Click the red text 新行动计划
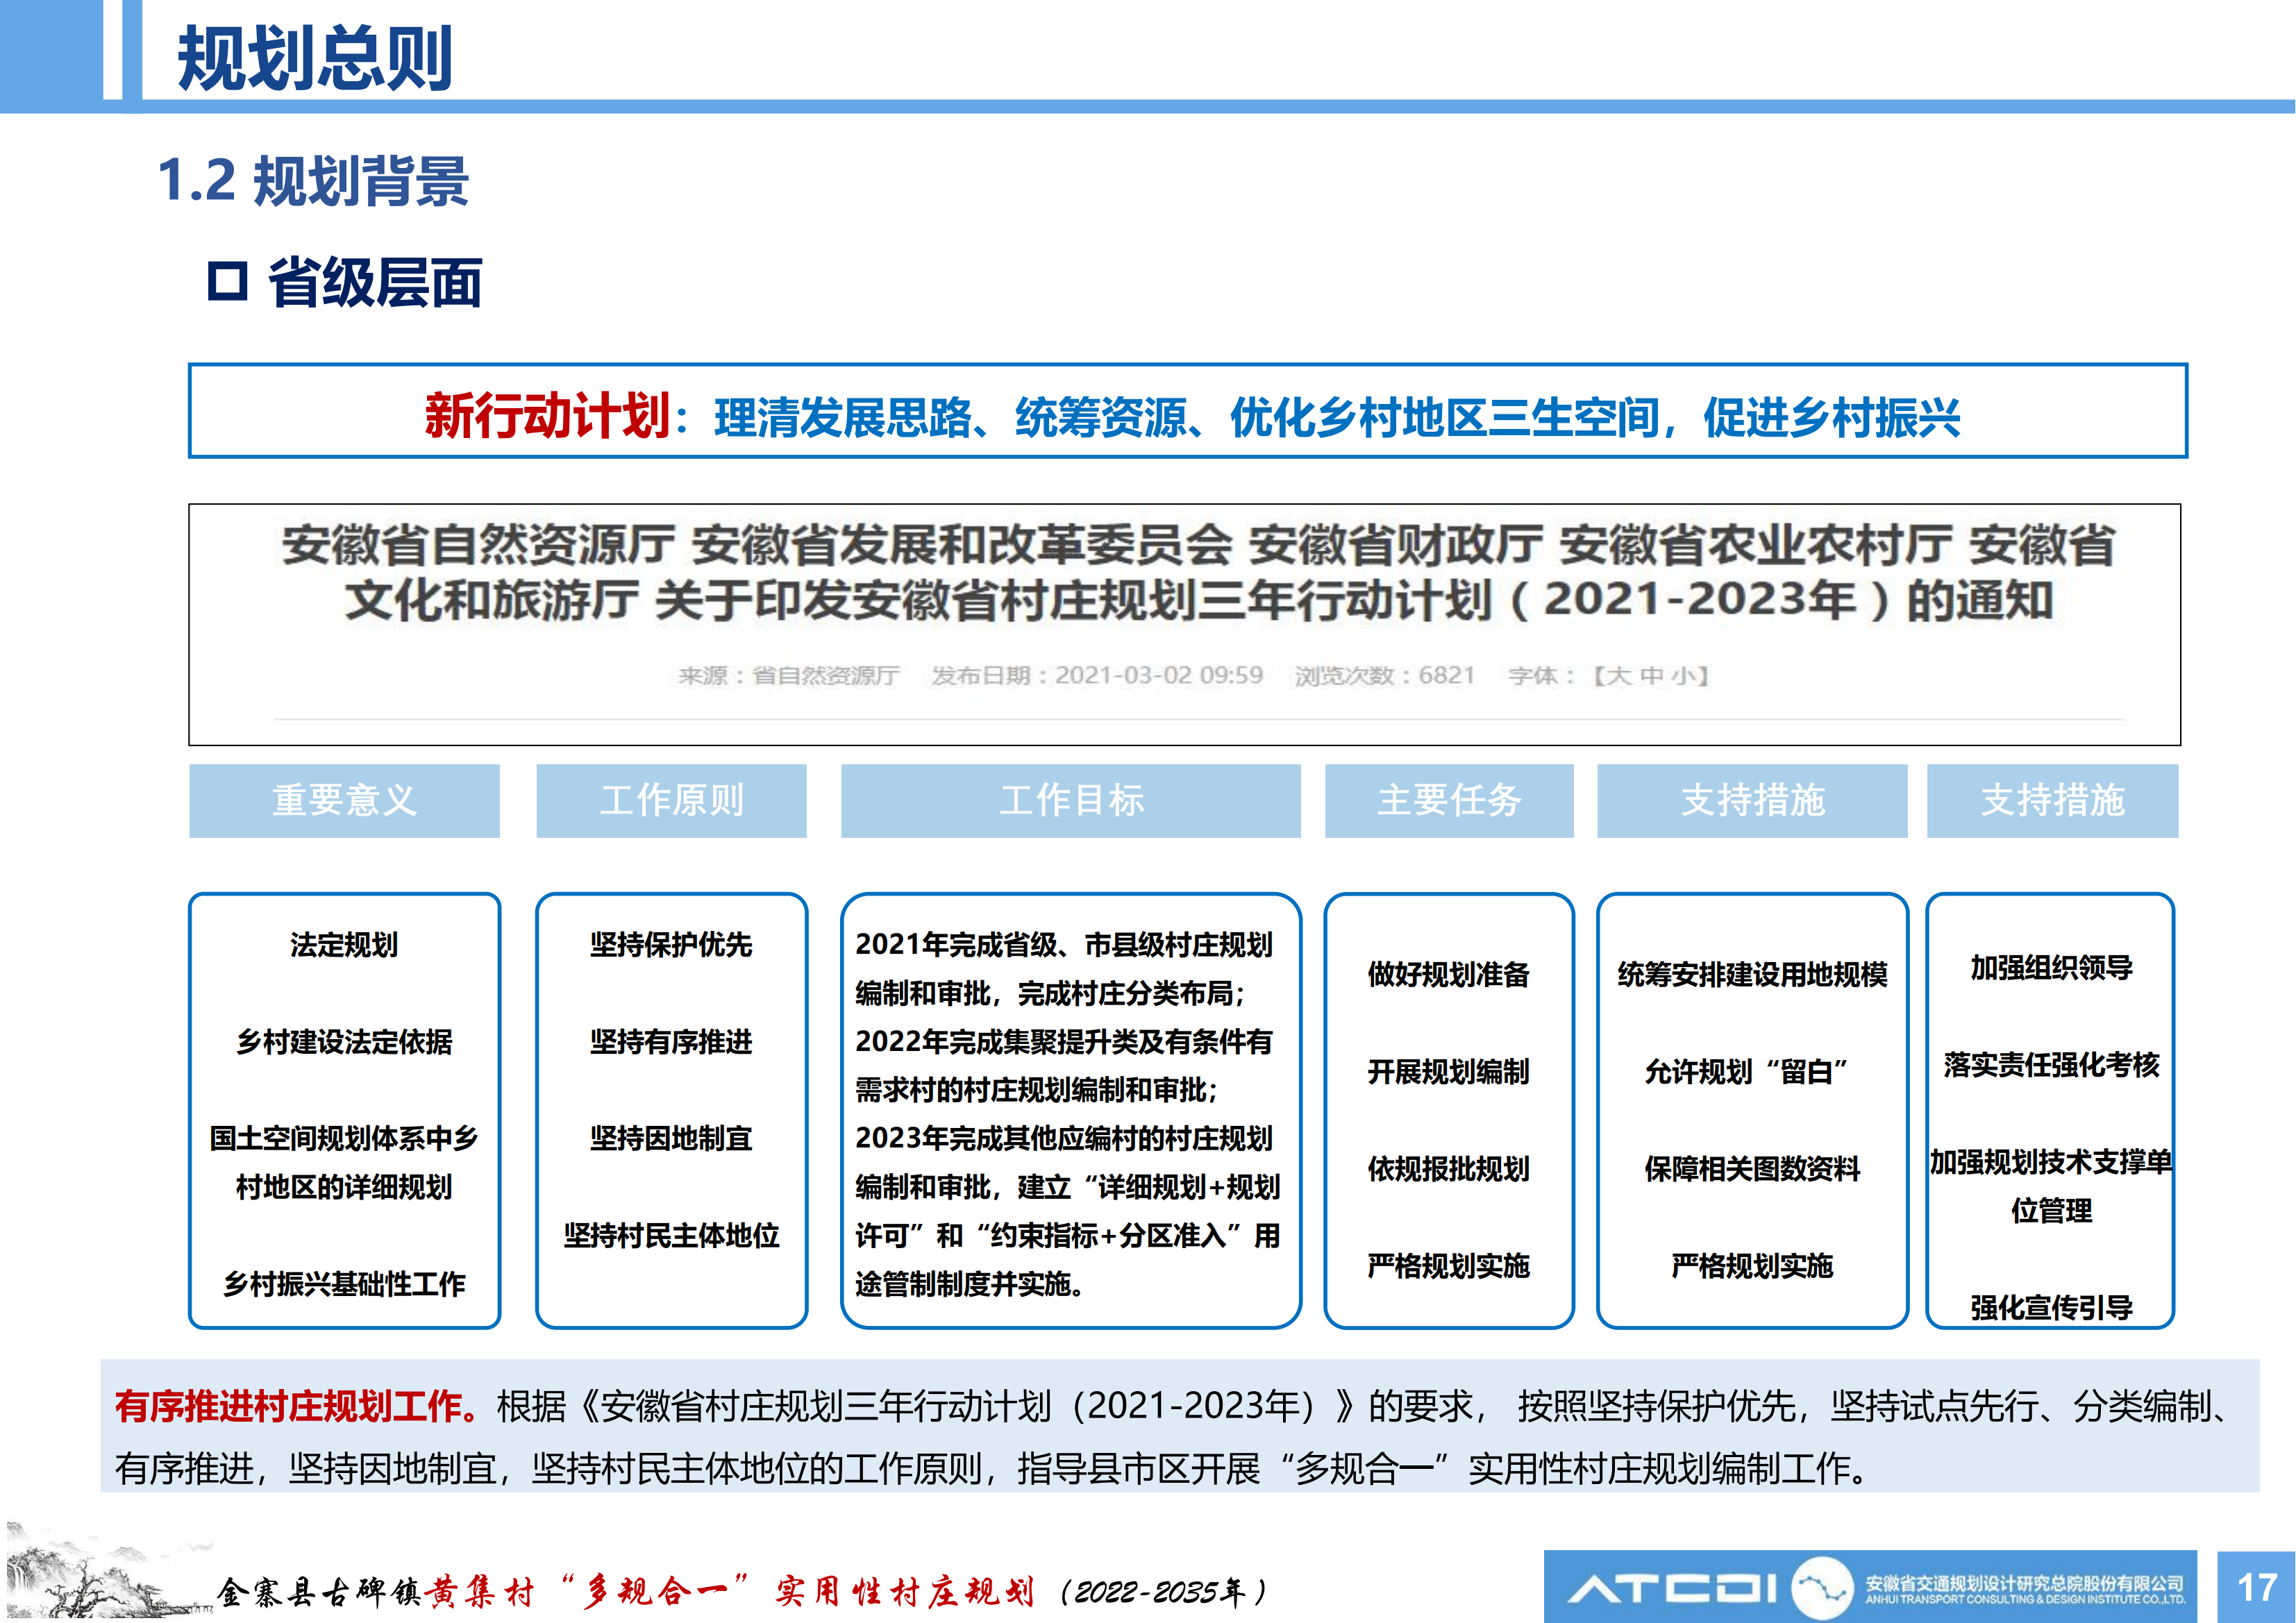The width and height of the screenshot is (2296, 1623). click(546, 415)
